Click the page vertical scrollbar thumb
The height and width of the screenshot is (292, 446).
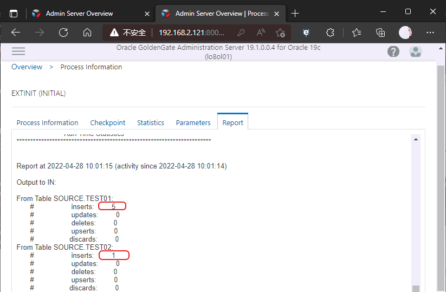tap(441, 179)
